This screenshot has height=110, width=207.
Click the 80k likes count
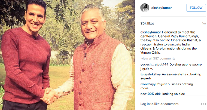tap(147, 24)
